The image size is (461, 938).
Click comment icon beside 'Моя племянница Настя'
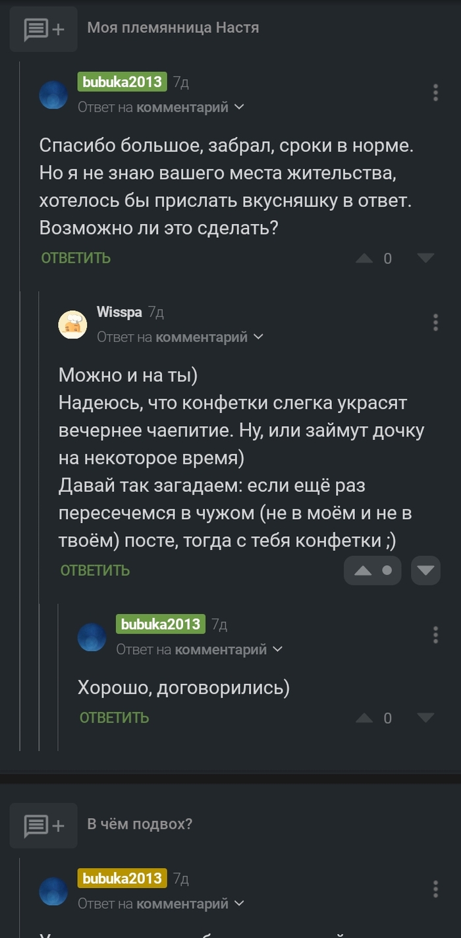tap(43, 30)
